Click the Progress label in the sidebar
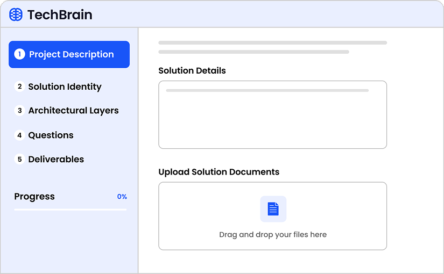The image size is (444, 274). pos(34,197)
